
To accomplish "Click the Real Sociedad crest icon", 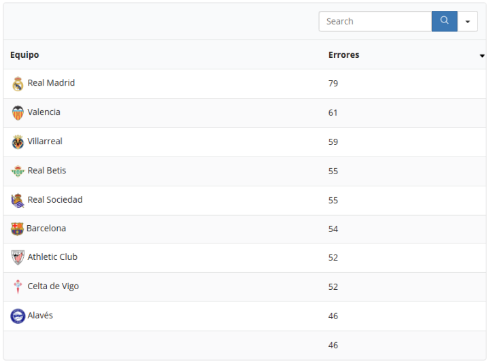I will click(x=18, y=201).
